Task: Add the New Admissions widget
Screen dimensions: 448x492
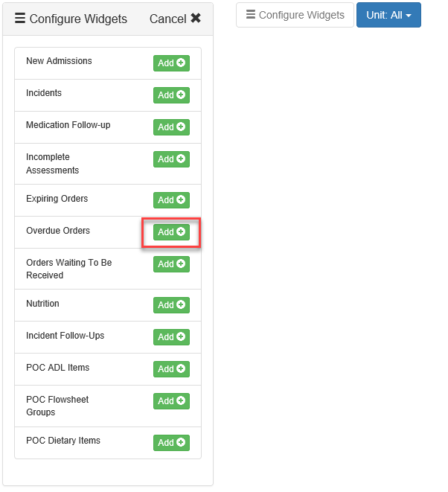Action: [x=171, y=63]
